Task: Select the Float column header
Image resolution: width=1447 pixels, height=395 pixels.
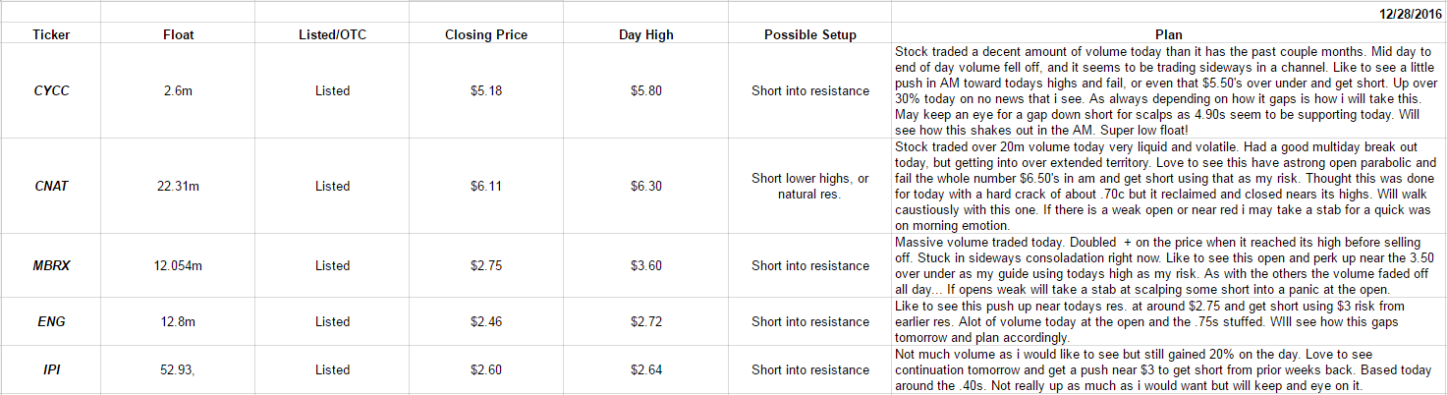Action: coord(178,34)
